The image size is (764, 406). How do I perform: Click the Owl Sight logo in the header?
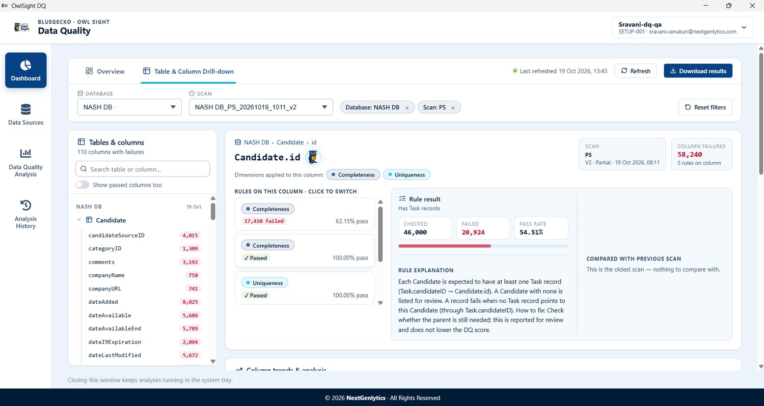tap(22, 26)
